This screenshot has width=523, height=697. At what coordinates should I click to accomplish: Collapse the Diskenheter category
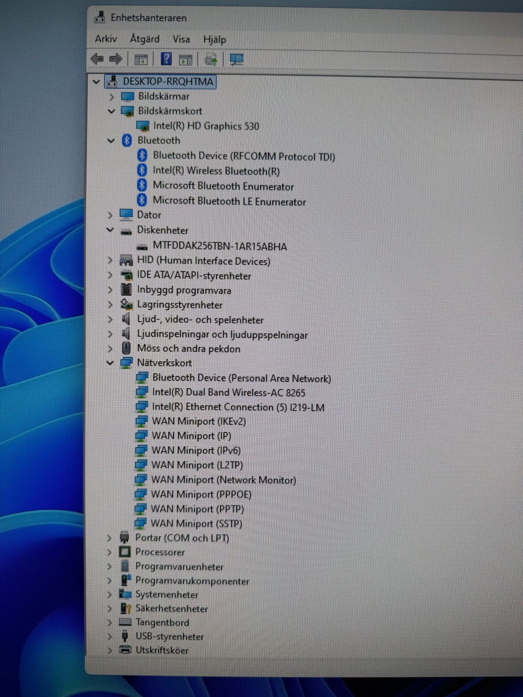111,230
